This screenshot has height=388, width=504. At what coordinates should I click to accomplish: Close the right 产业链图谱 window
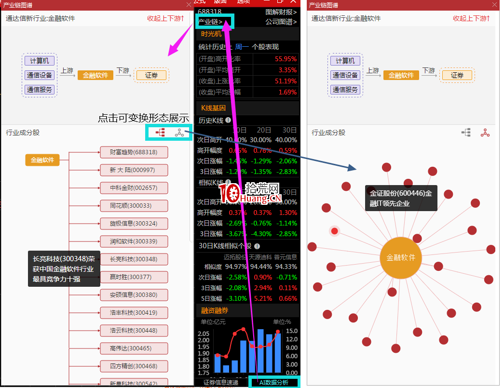pos(494,5)
